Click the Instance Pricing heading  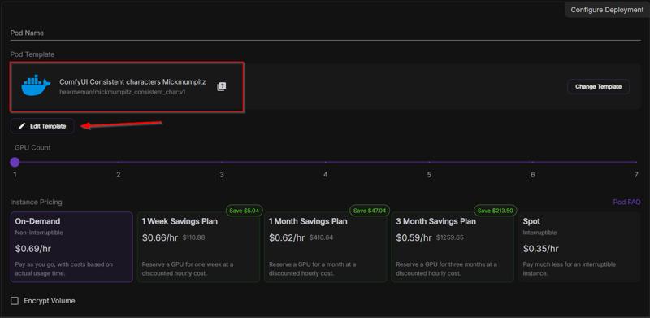[36, 203]
